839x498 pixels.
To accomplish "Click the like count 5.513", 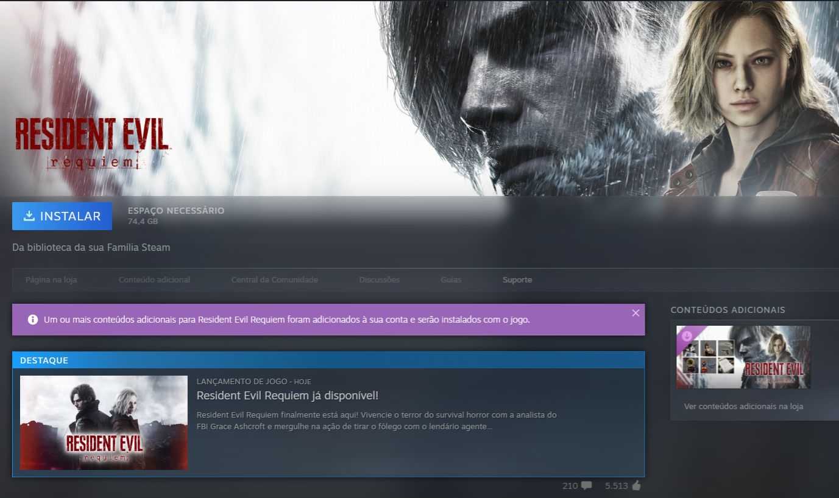I will [616, 486].
